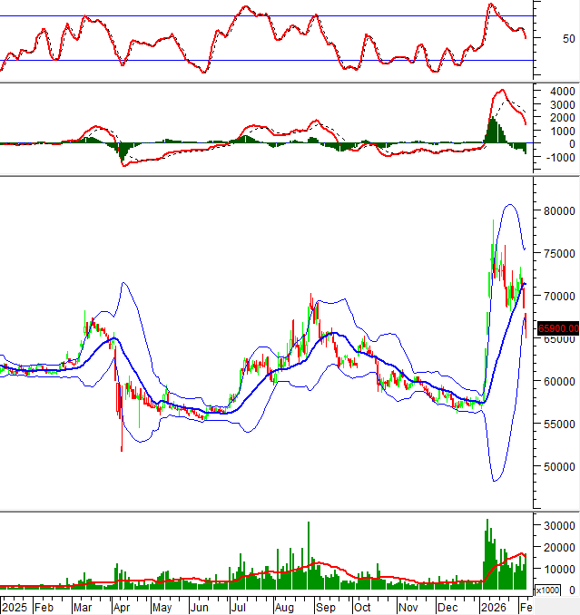Click the 2025 year marker on the time axis

14,606
